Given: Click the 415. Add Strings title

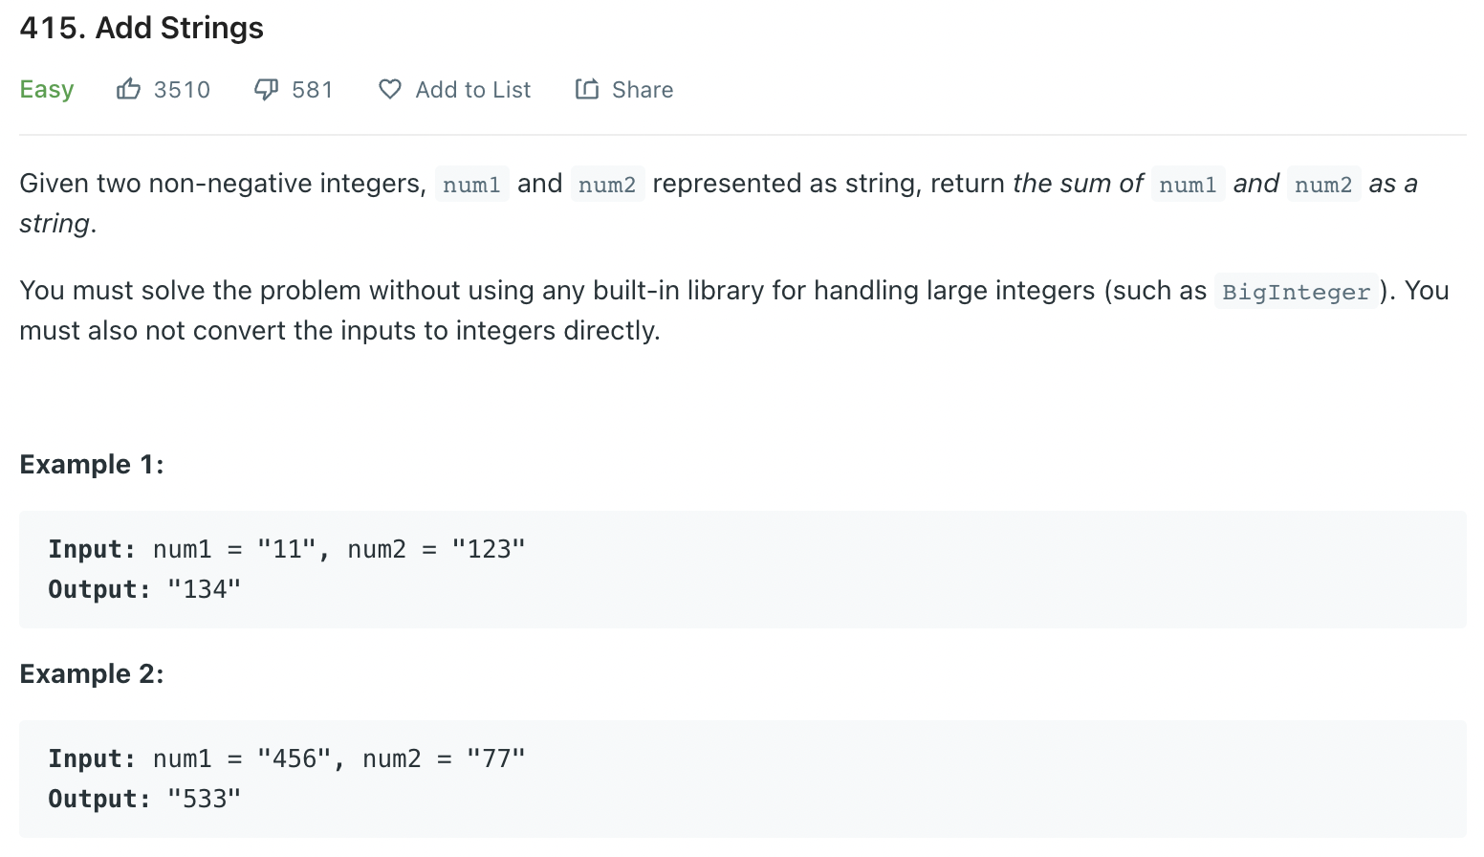Looking at the screenshot, I should point(142,28).
